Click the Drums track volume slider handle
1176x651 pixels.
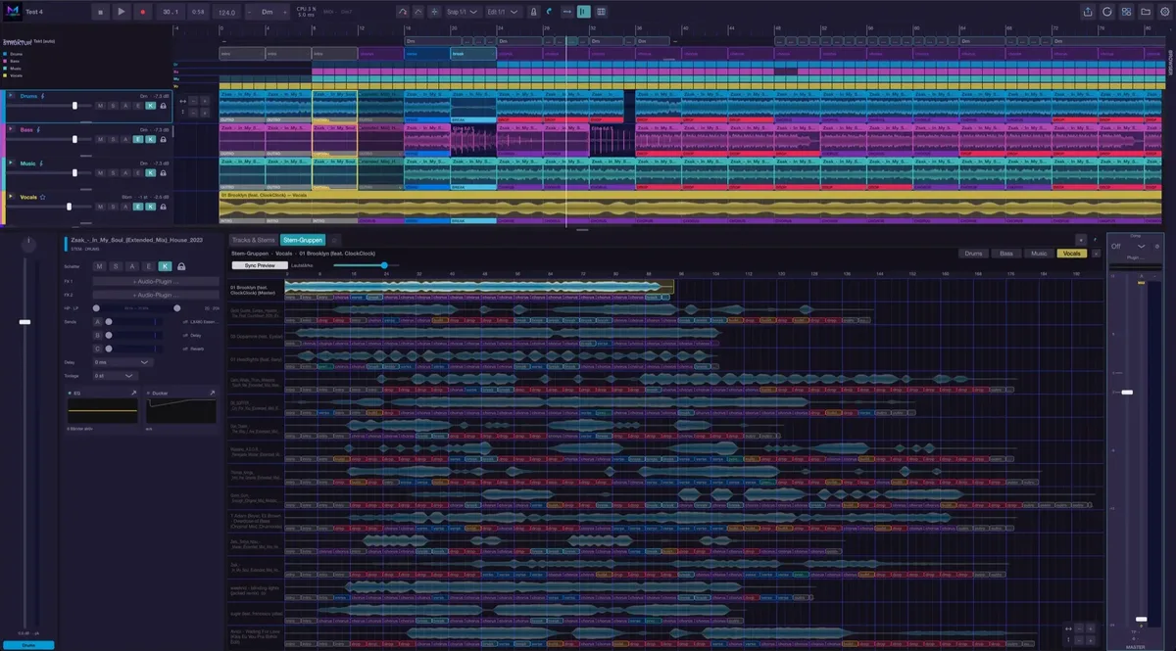[x=75, y=105]
